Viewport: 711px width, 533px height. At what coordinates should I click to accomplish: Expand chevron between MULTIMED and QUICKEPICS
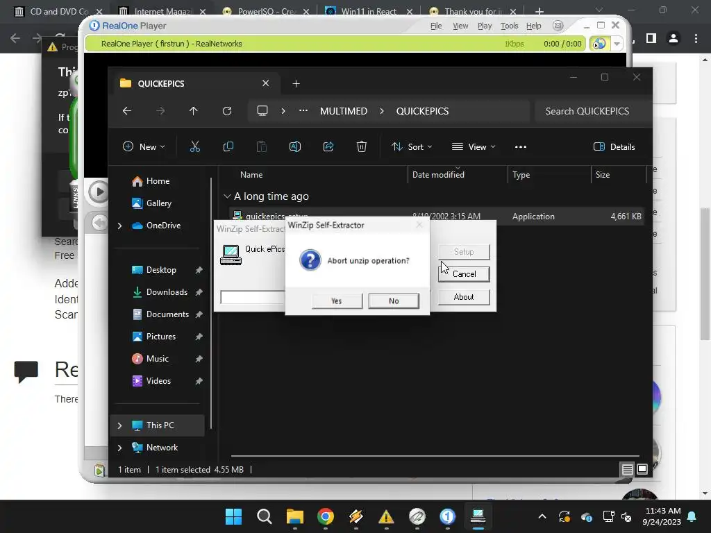click(x=382, y=111)
